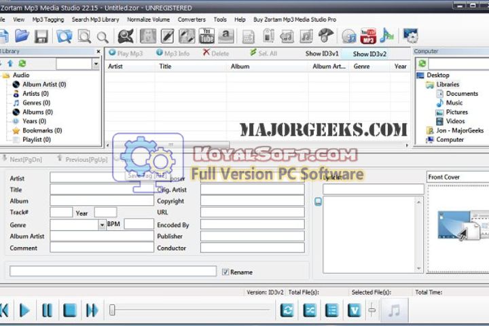Click the V visualizer icon in player

pyautogui.click(x=355, y=310)
